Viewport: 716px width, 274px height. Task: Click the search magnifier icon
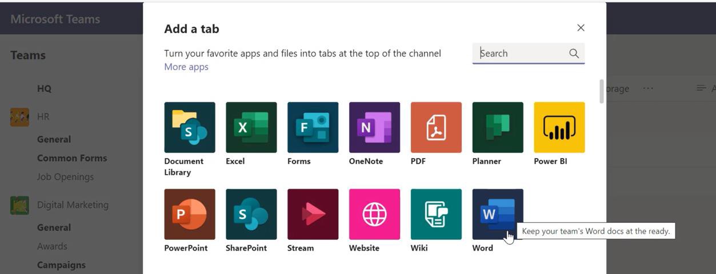pyautogui.click(x=574, y=54)
